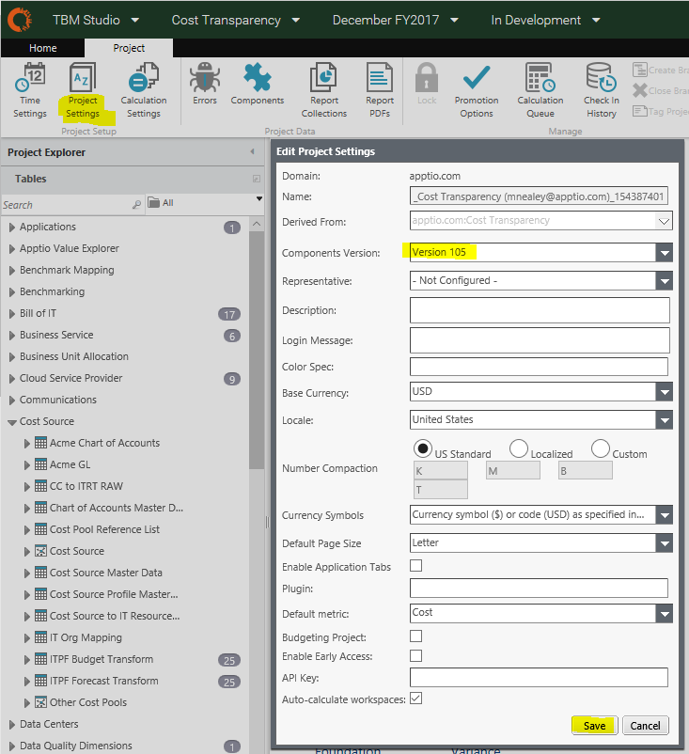This screenshot has height=754, width=689.
Task: Toggle Enable Early Access checkbox
Action: 415,656
